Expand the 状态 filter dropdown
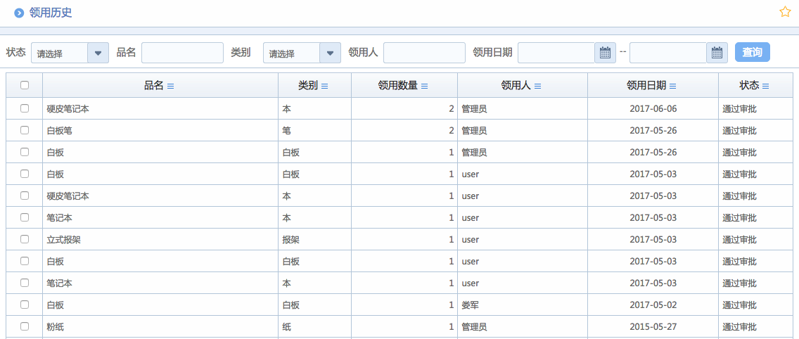Screen dimensions: 799x339 (x=98, y=53)
